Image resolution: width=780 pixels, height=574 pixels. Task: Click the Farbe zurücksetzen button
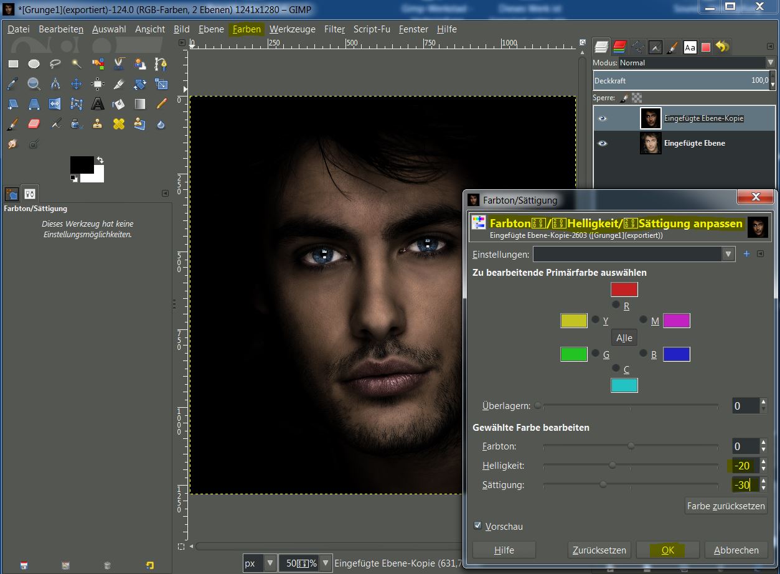click(x=726, y=506)
